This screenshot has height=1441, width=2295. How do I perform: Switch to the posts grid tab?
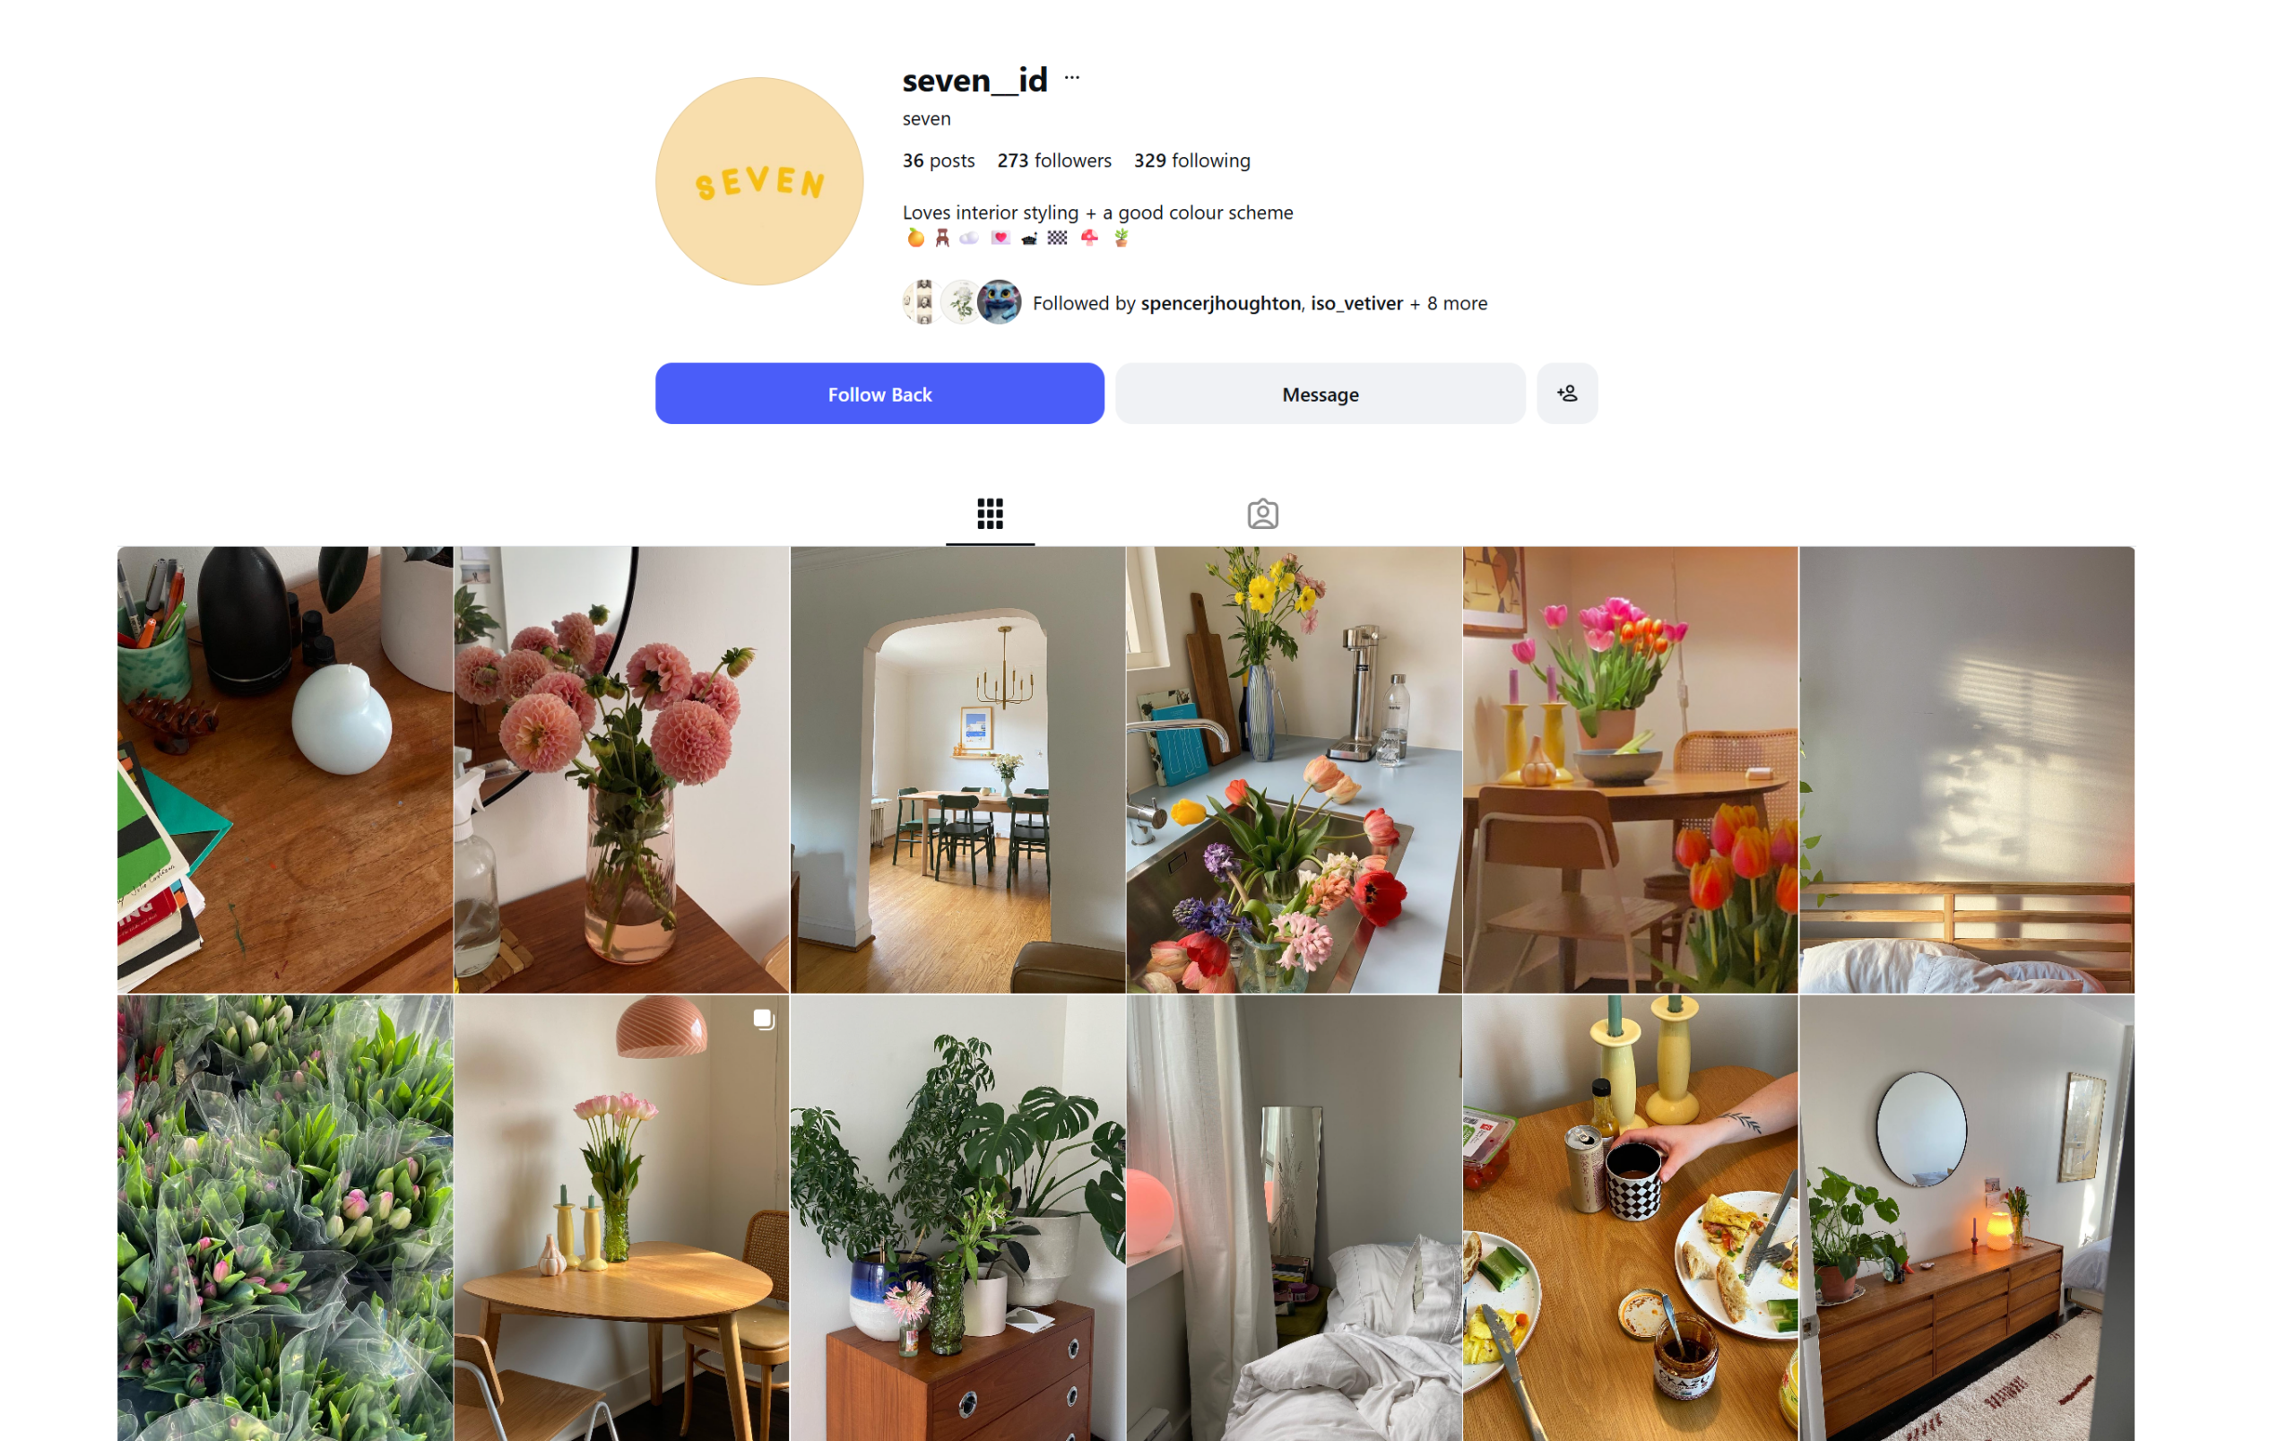pyautogui.click(x=990, y=514)
